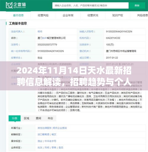Click the legal representative name link 杨佟
This screenshot has width=148, height=152.
[40, 31]
